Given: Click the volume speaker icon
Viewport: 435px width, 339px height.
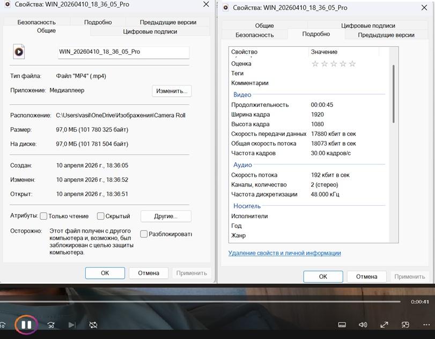Looking at the screenshot, I should 363,325.
